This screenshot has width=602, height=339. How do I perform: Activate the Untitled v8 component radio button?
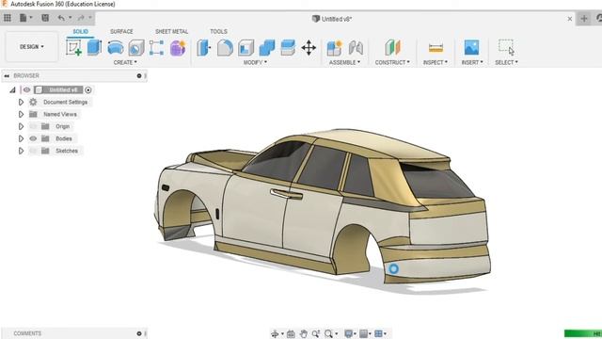[88, 90]
